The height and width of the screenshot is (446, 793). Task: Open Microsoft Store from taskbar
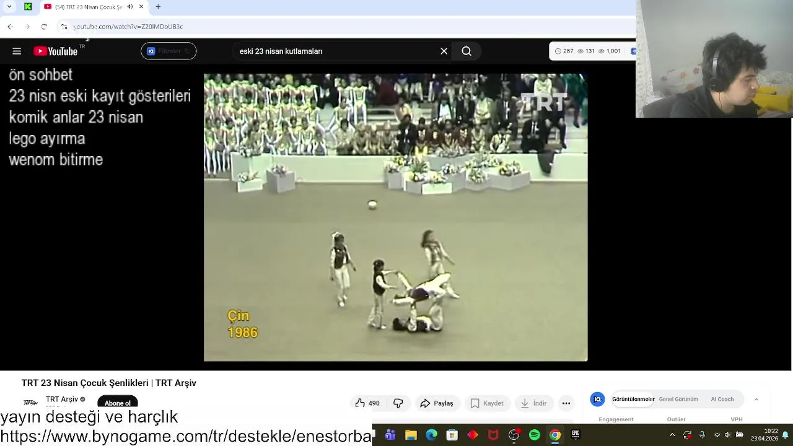452,435
